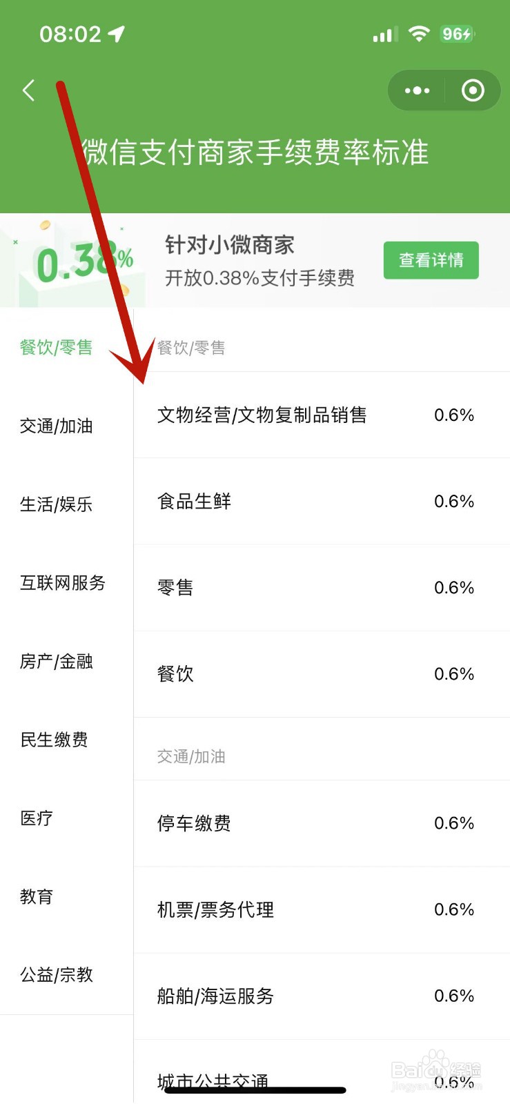The width and height of the screenshot is (510, 1104).
Task: Open the 民生缴费 category
Action: coord(55,740)
